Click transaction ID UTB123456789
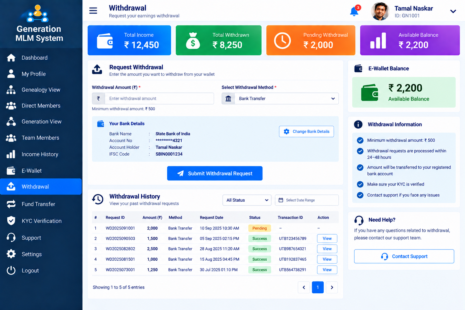 292,239
